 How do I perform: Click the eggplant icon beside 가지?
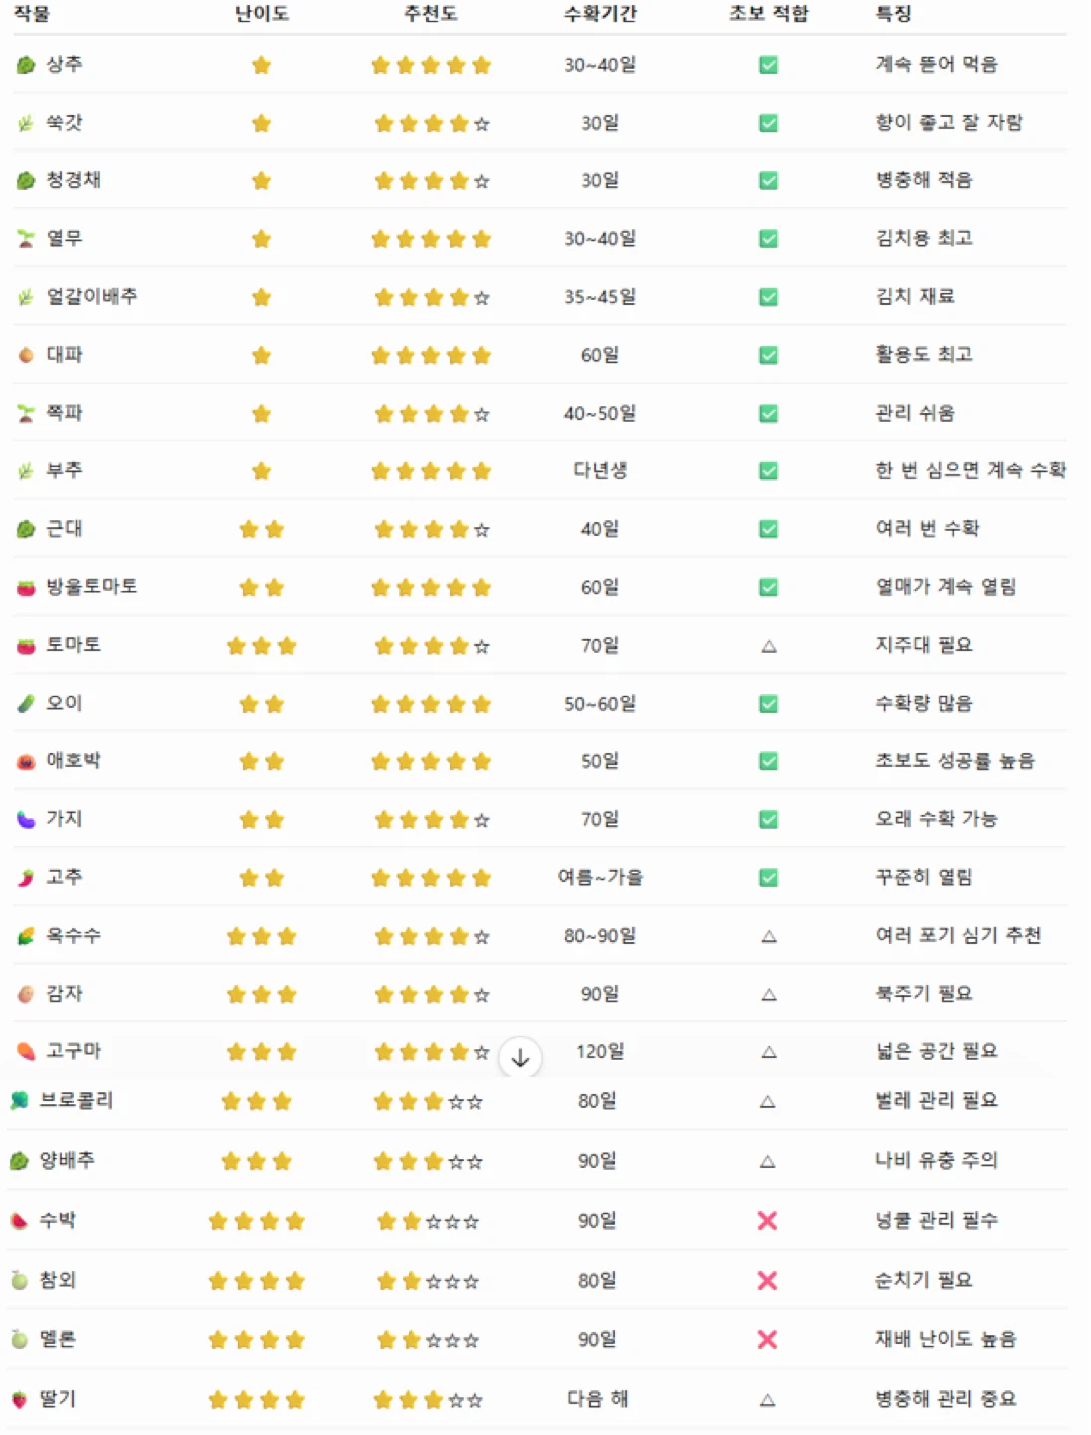(x=26, y=820)
